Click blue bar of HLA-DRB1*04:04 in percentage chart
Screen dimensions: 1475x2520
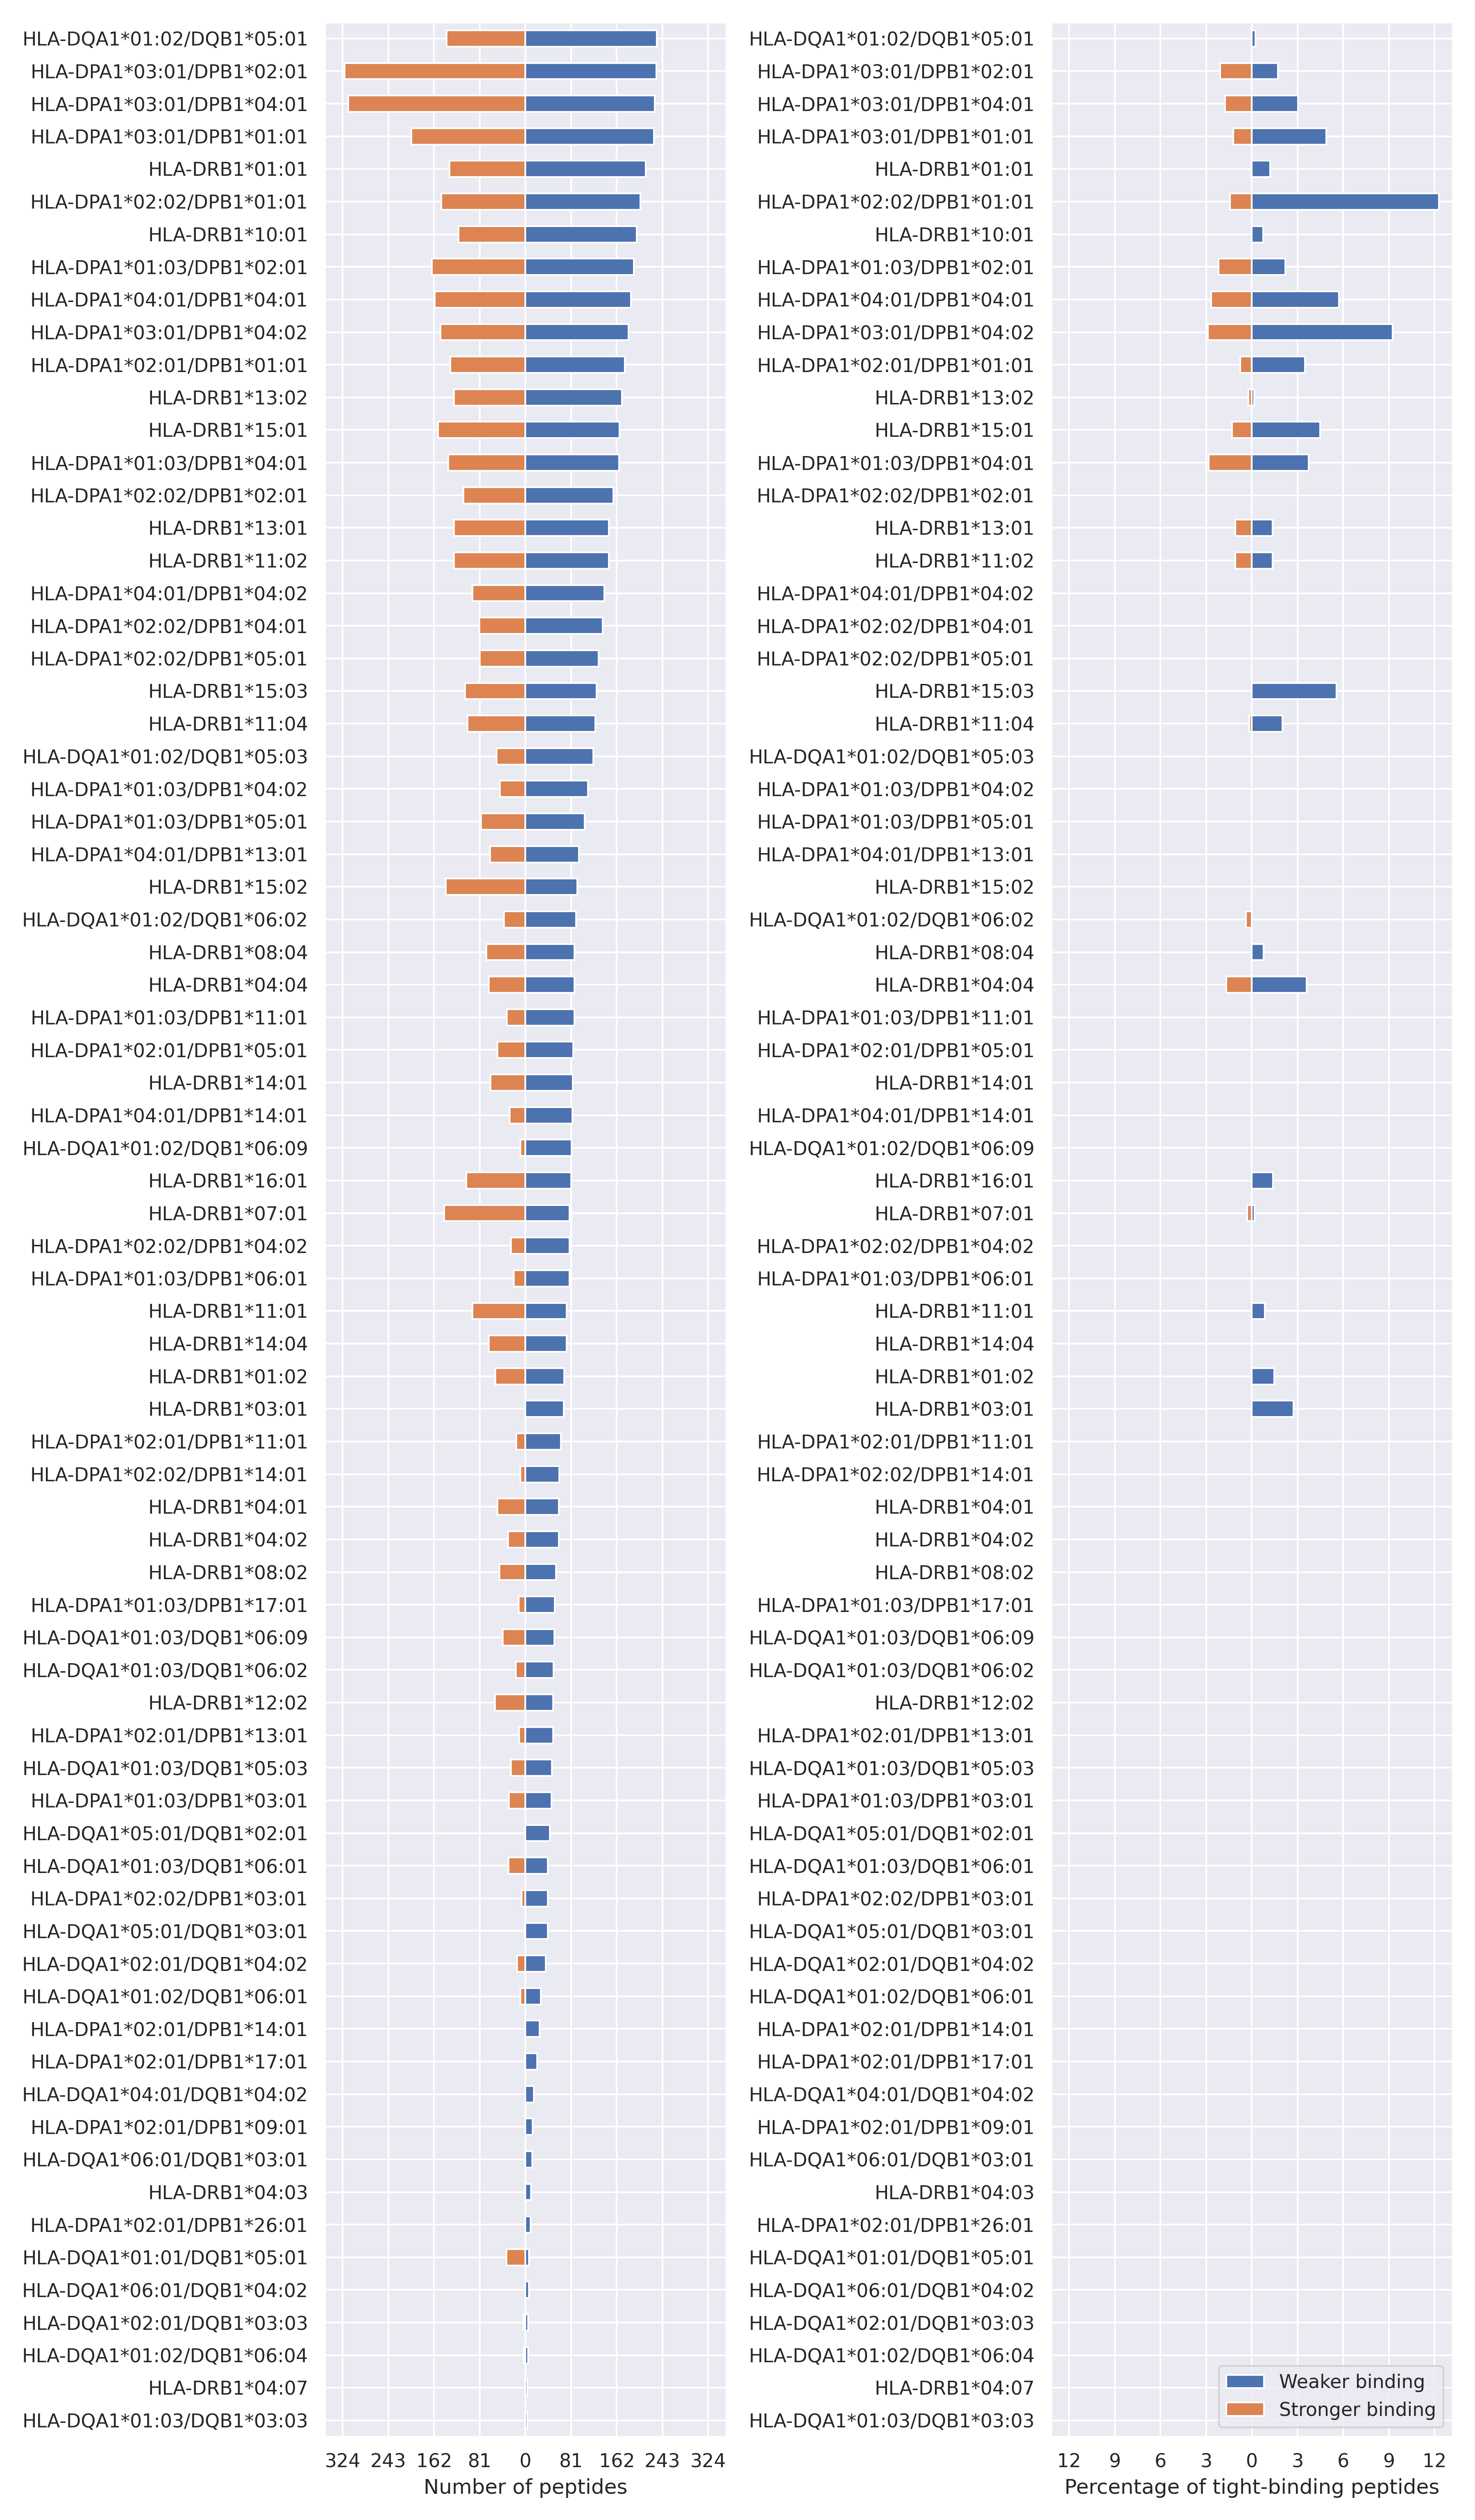[x=1279, y=985]
